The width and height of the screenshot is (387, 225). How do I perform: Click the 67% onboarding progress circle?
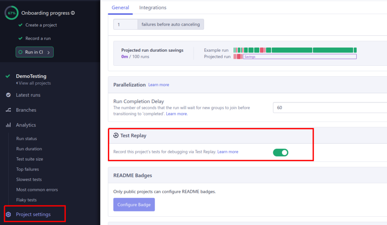pyautogui.click(x=11, y=13)
